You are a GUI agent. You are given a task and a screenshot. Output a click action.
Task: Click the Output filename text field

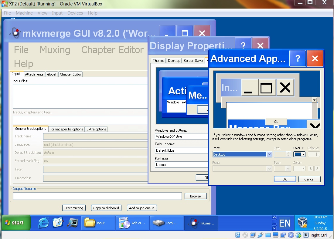coord(97,196)
